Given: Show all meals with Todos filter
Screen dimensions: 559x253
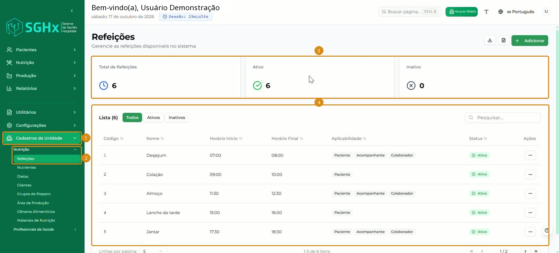Looking at the screenshot, I should coord(132,118).
